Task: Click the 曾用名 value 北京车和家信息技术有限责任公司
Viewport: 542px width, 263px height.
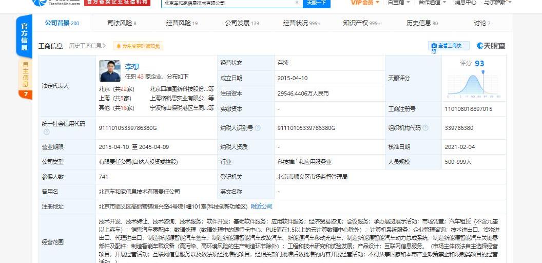Action: point(139,192)
